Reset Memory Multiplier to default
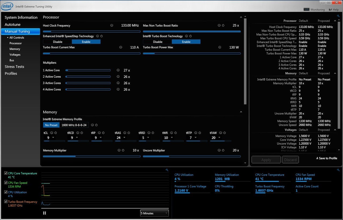This screenshot has height=220, width=343. click(123, 150)
